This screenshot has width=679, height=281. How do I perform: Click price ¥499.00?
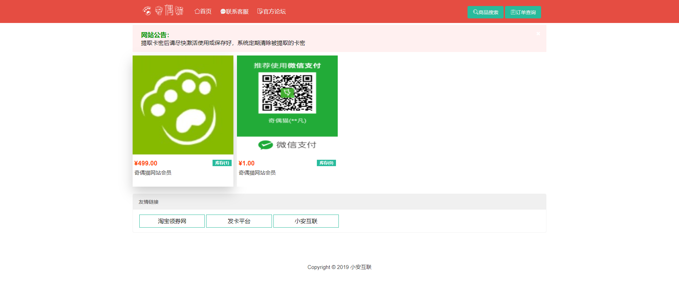coord(146,163)
